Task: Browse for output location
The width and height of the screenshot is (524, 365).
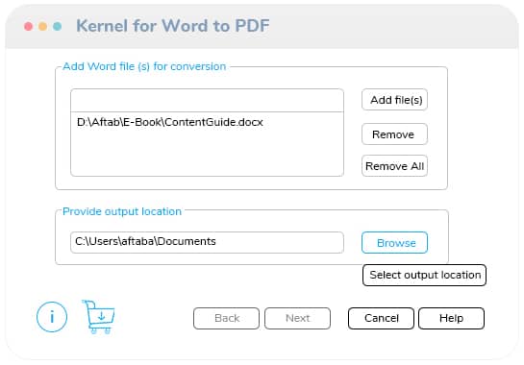Action: (394, 242)
